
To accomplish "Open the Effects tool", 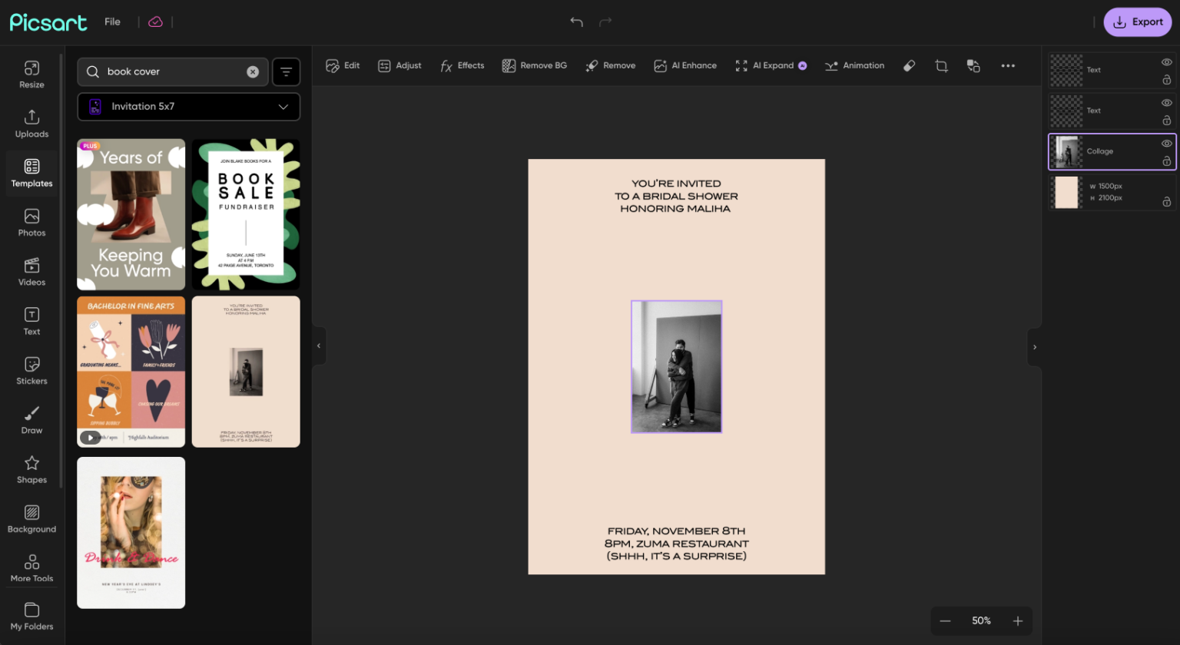I will click(462, 66).
